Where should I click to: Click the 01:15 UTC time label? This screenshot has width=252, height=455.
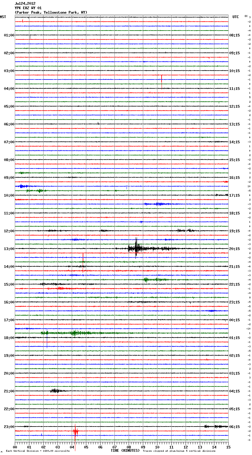click(235, 338)
